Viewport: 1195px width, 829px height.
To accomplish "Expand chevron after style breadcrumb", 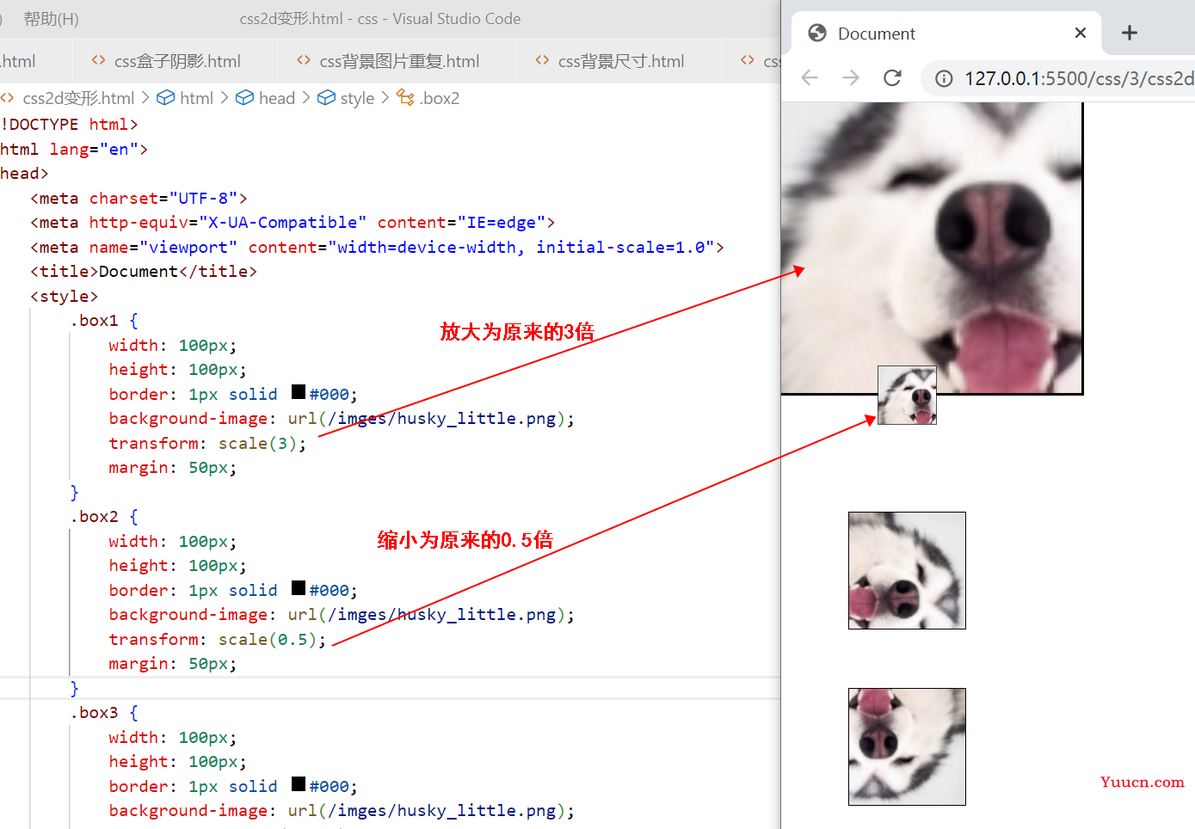I will click(x=385, y=98).
